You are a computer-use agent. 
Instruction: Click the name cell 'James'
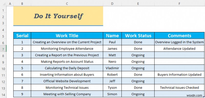click(x=112, y=49)
